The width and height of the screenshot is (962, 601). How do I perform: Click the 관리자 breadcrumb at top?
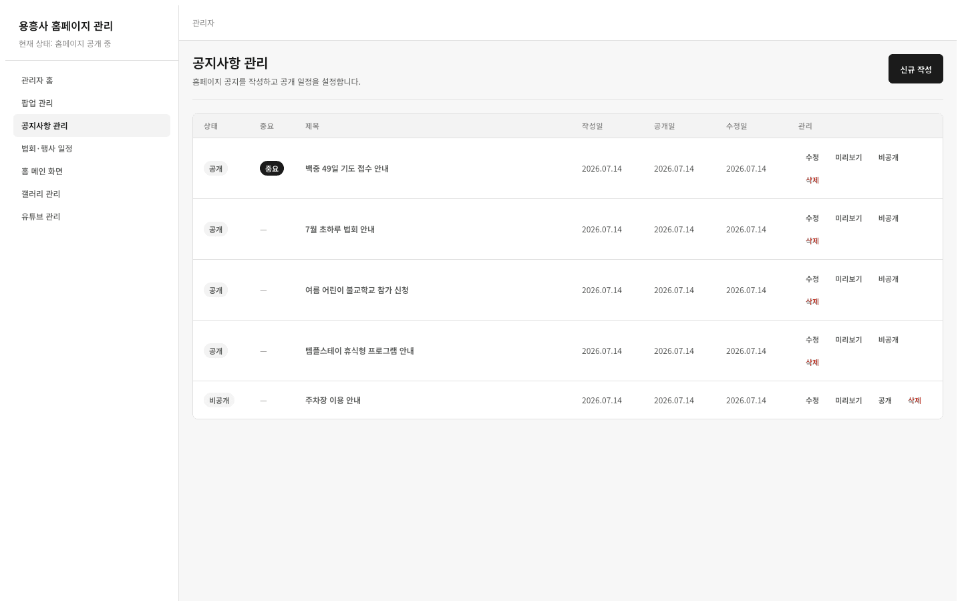(203, 23)
